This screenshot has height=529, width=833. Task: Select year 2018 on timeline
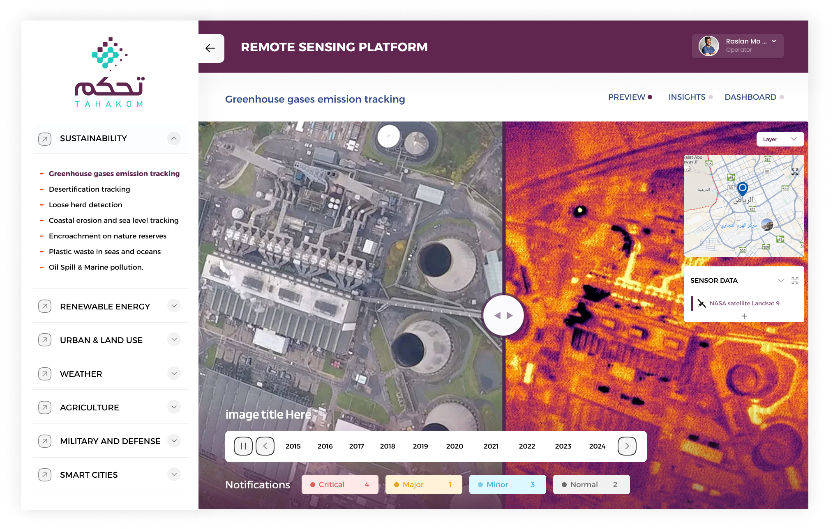388,446
